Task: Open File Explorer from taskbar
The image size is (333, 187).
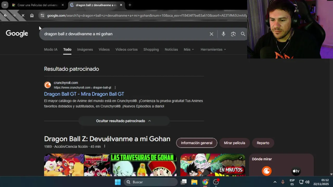Action: tap(194, 182)
